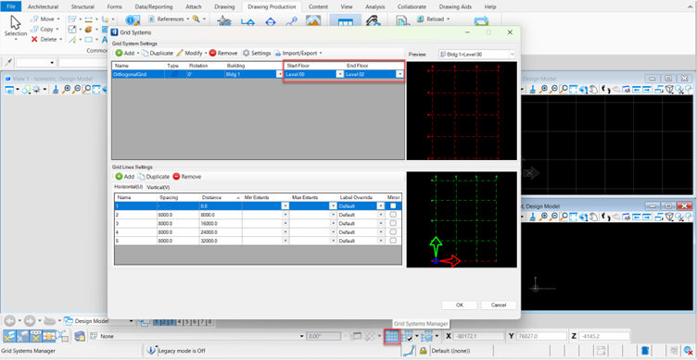Screen dimensions: 697x360
Task: Click the red Remove icon in Grid System Settings
Action: 212,53
